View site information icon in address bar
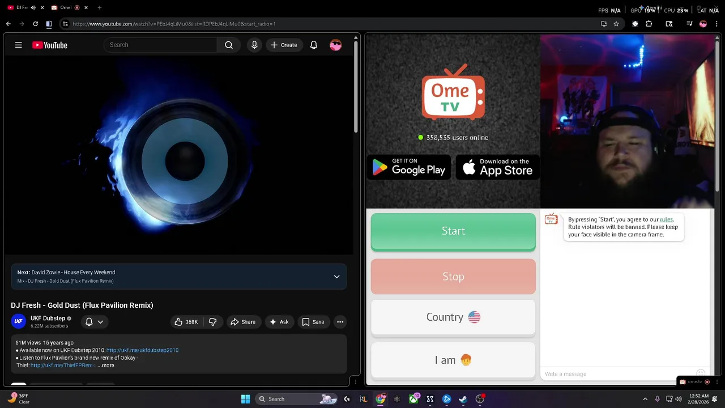 65,24
